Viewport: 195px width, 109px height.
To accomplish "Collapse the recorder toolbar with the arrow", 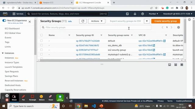I will pos(67,98).
